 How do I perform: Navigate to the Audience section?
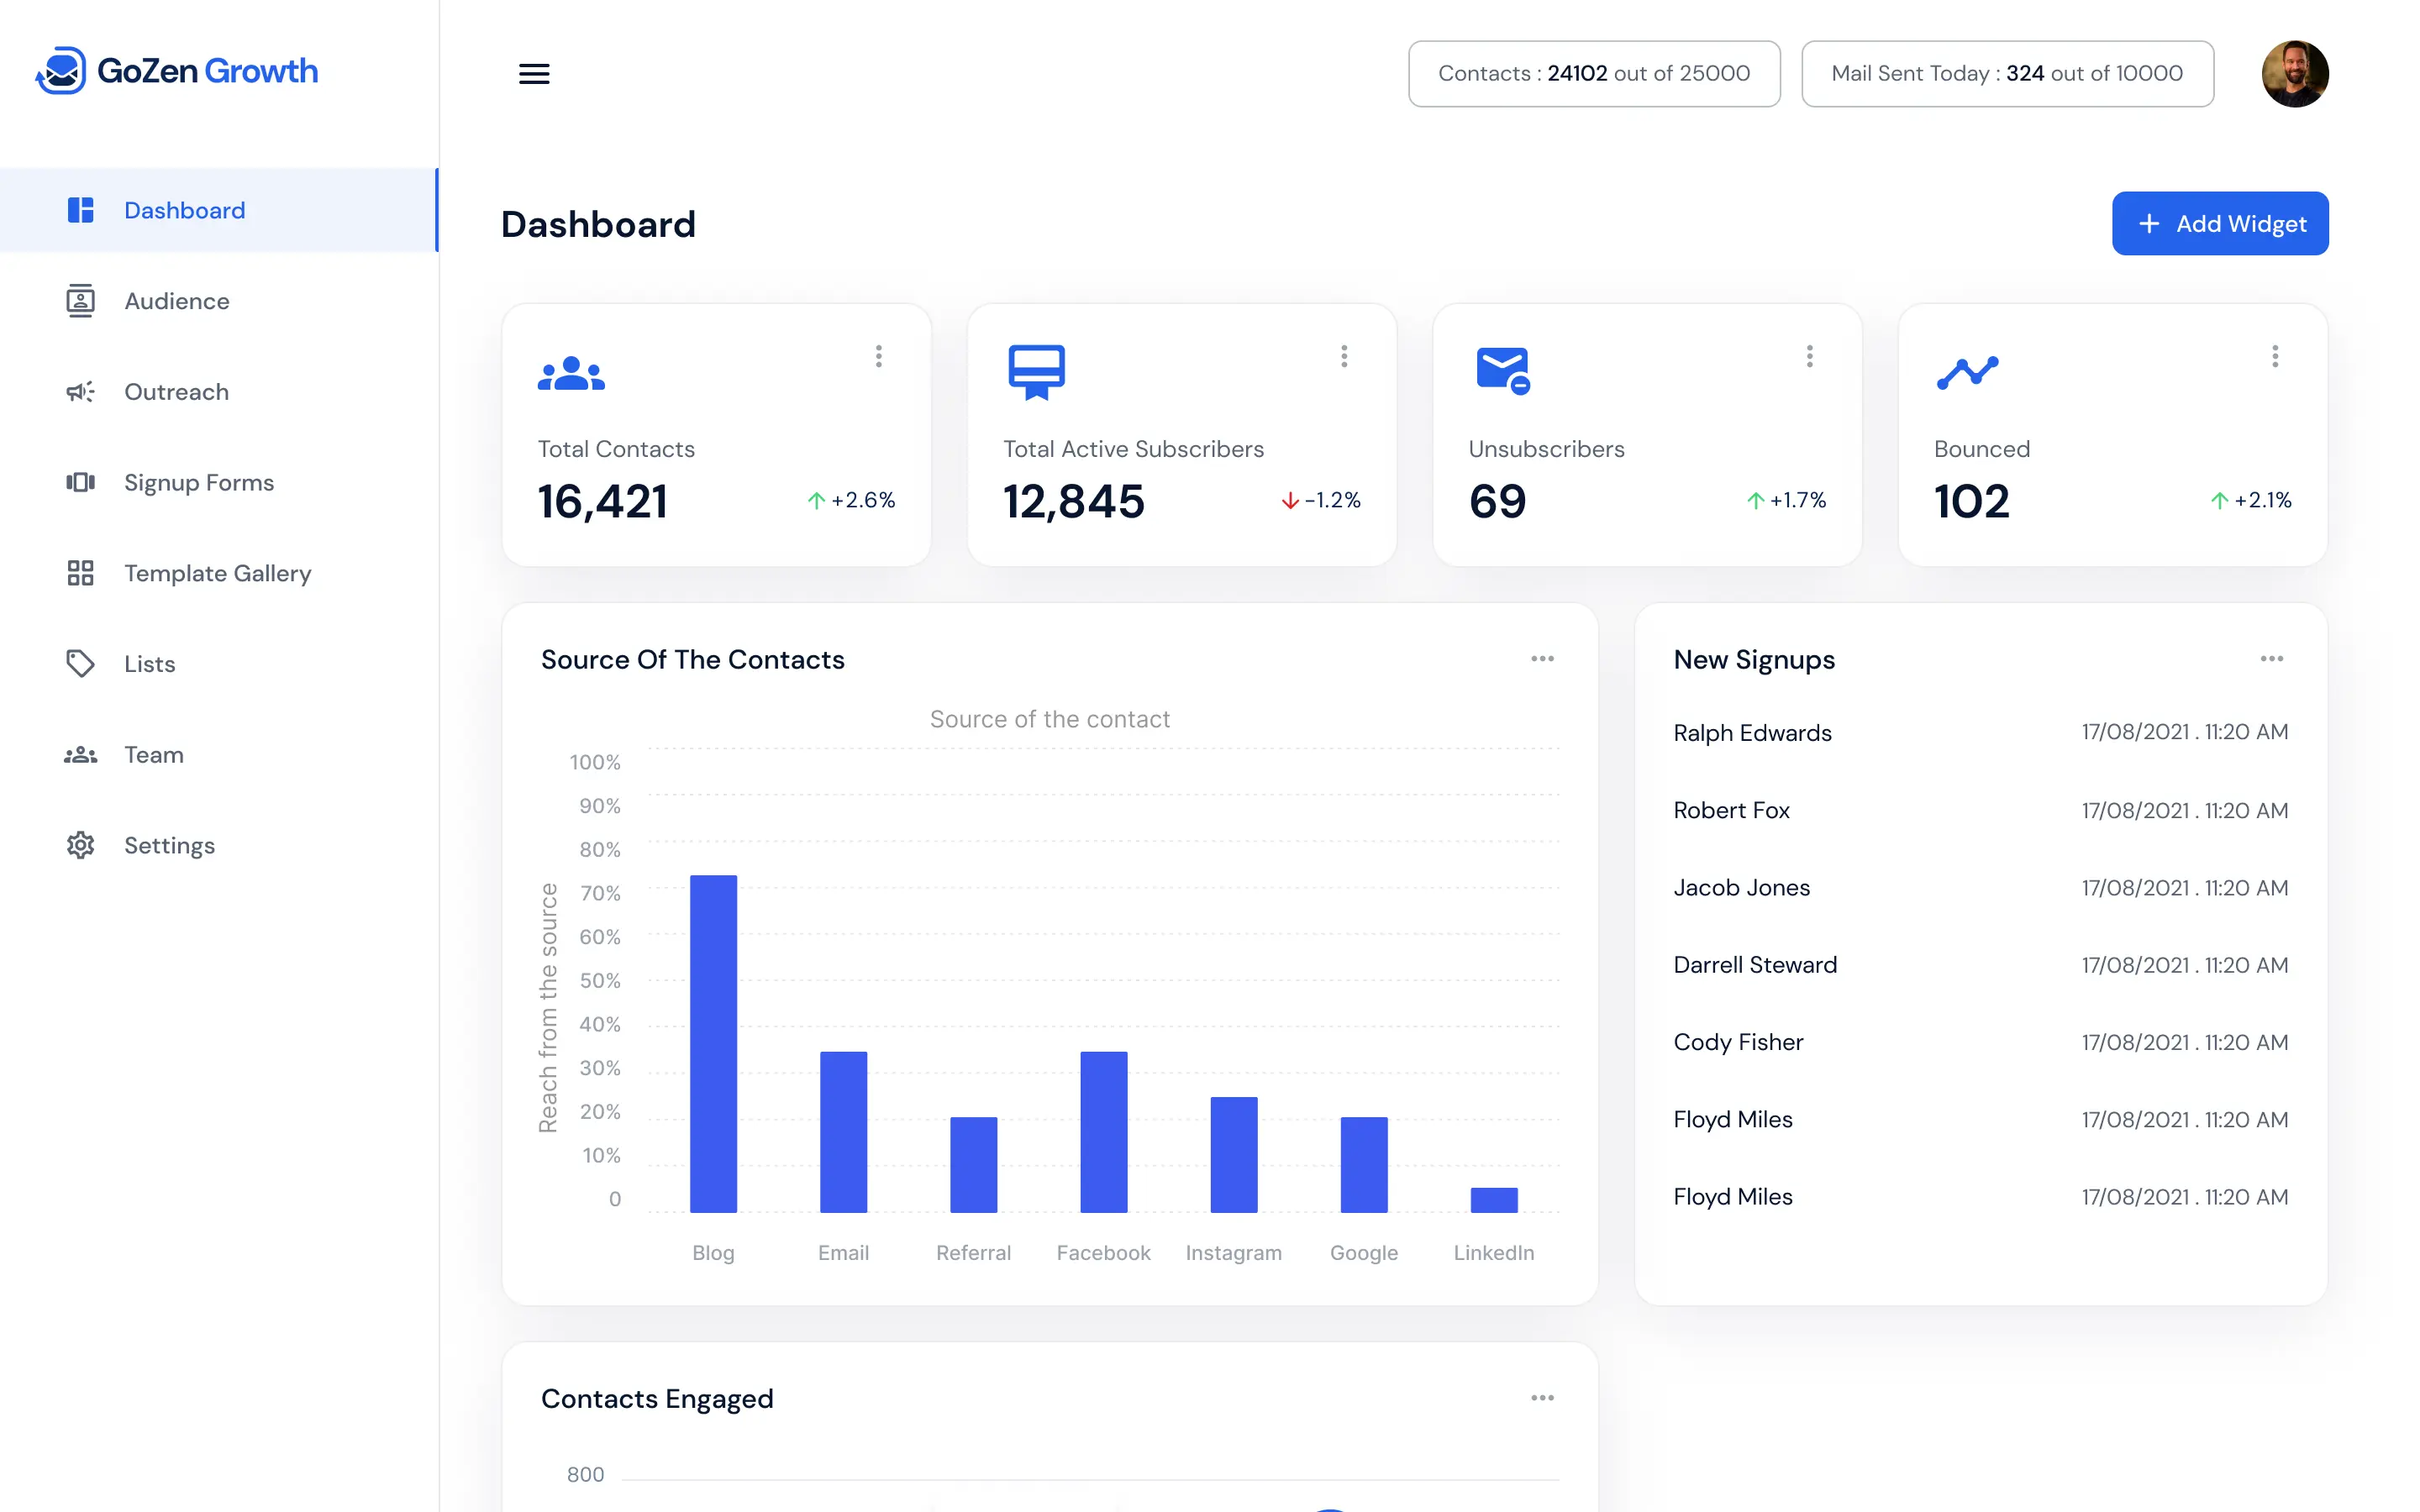[x=176, y=300]
